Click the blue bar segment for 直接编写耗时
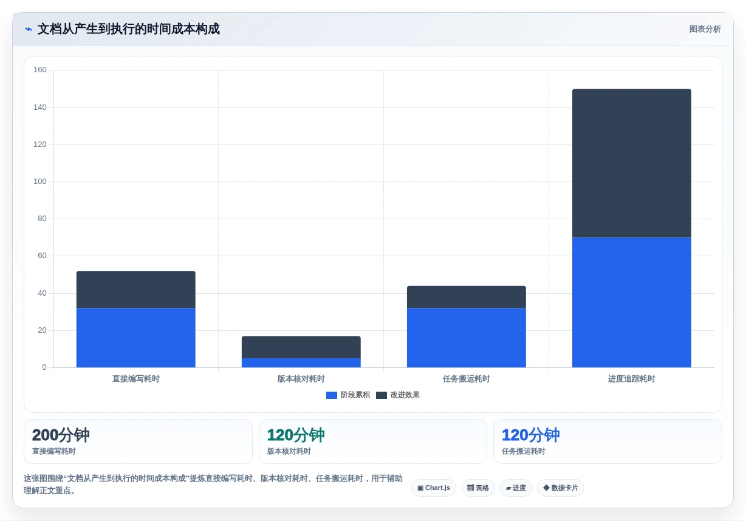 point(136,338)
